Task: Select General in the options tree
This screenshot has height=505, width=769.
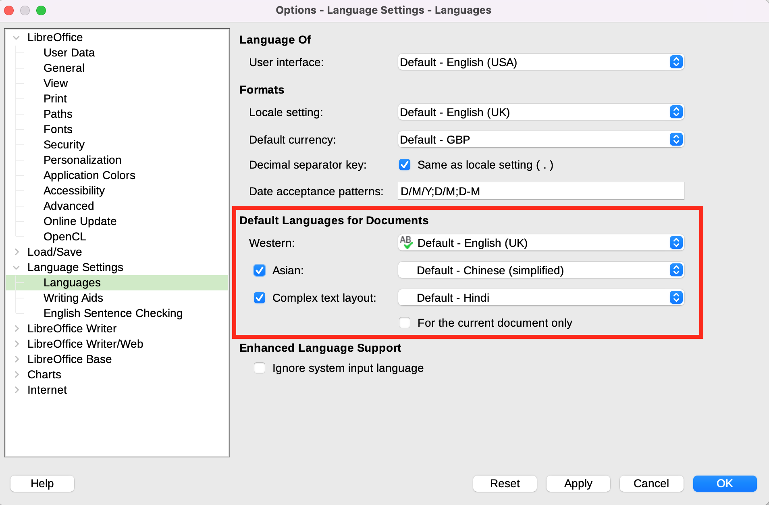Action: click(64, 68)
